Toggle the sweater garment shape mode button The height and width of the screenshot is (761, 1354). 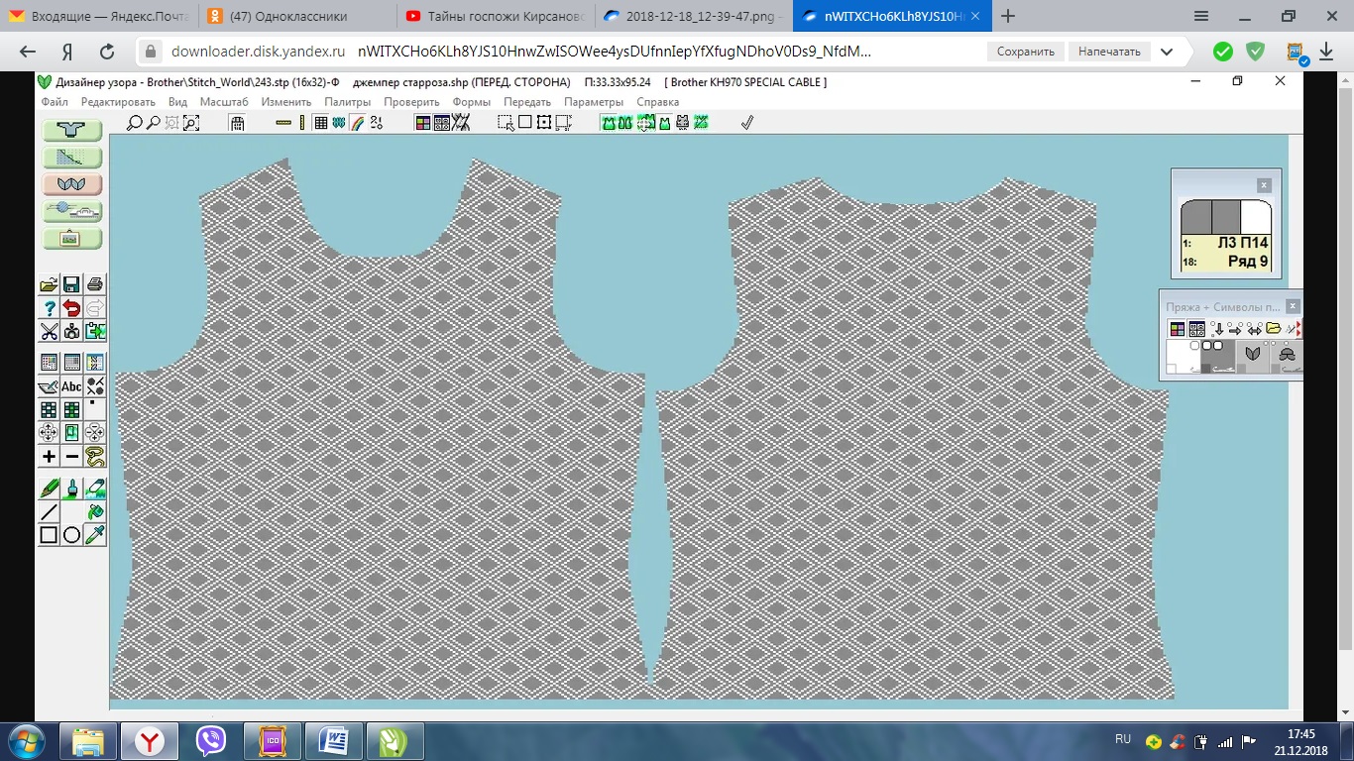(x=72, y=131)
